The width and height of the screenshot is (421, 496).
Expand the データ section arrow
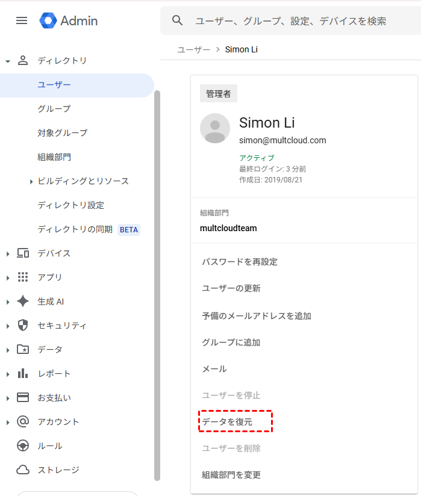click(x=8, y=350)
